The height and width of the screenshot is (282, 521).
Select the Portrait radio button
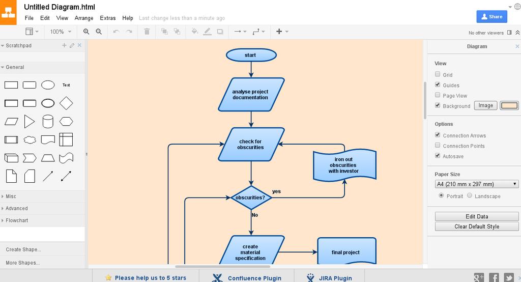point(441,195)
